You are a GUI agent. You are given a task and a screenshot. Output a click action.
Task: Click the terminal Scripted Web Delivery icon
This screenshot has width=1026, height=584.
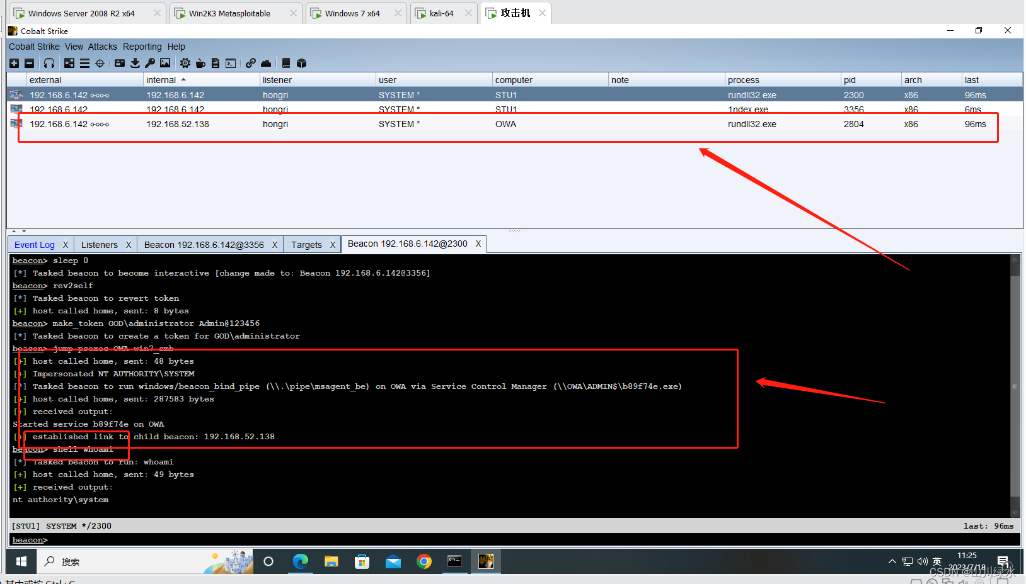point(231,63)
